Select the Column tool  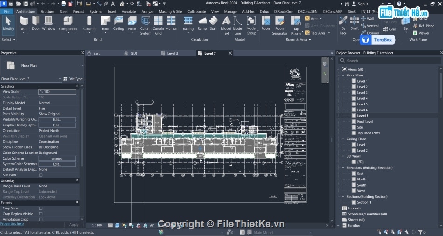89,24
